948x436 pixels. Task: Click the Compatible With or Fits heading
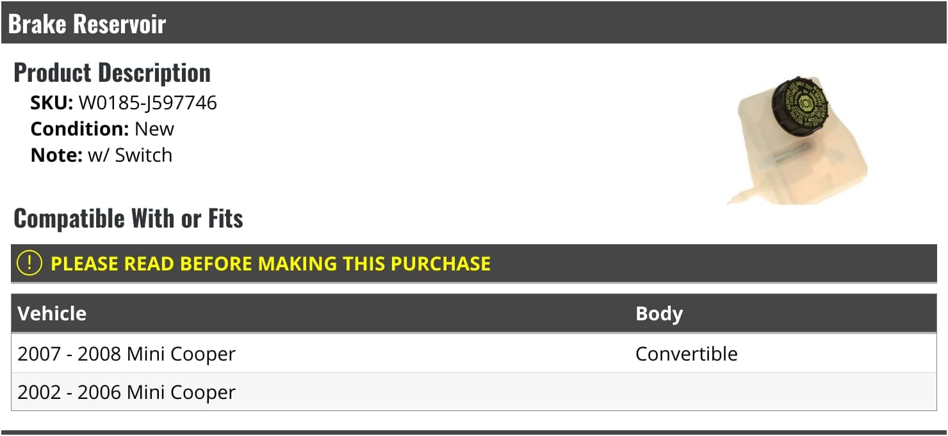128,219
